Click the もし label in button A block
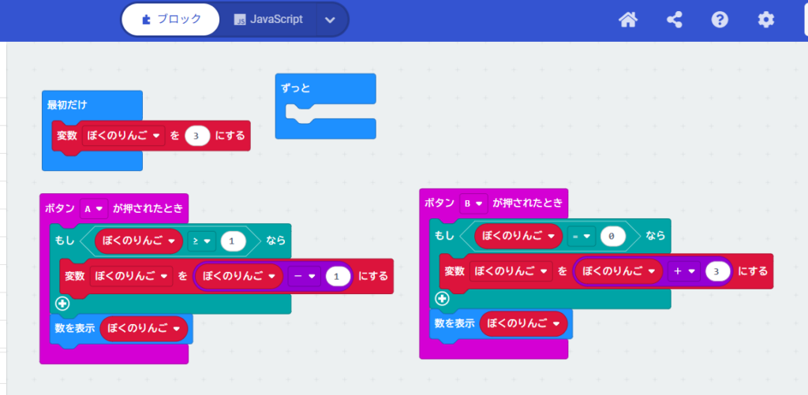The height and width of the screenshot is (395, 808). [x=65, y=241]
